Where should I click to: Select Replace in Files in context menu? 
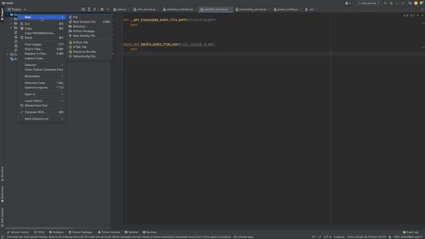42,54
